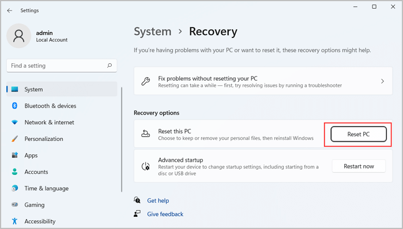This screenshot has width=403, height=229.
Task: Click the Bluetooth icon in sidebar
Action: pos(14,106)
